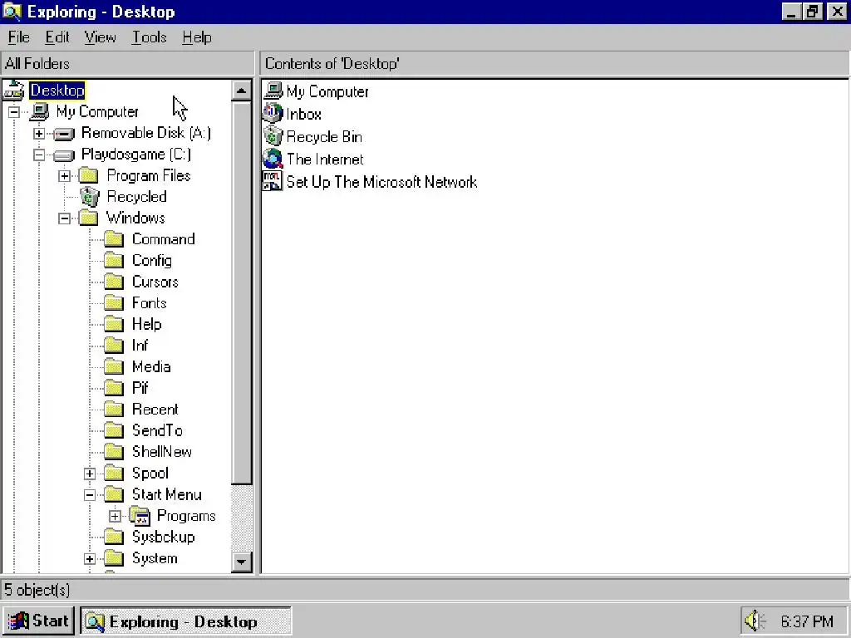Click Exploring - Desktop taskbar button
The width and height of the screenshot is (851, 638).
tap(185, 621)
